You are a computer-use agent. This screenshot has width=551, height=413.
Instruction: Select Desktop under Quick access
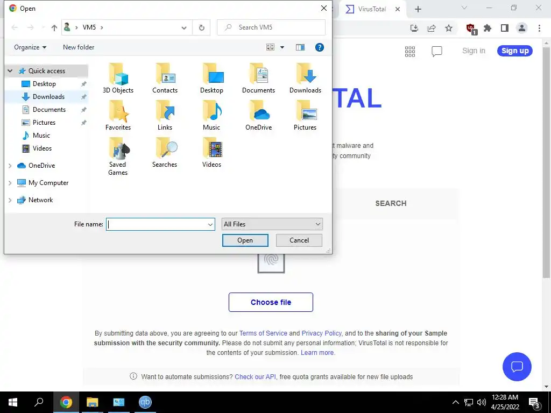pos(44,84)
